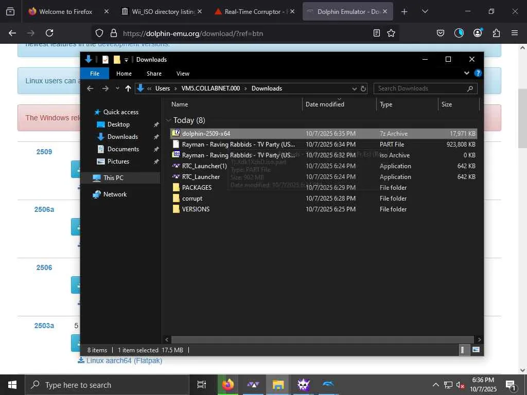
Task: Expand address bar previous locations dropdown
Action: click(x=354, y=88)
